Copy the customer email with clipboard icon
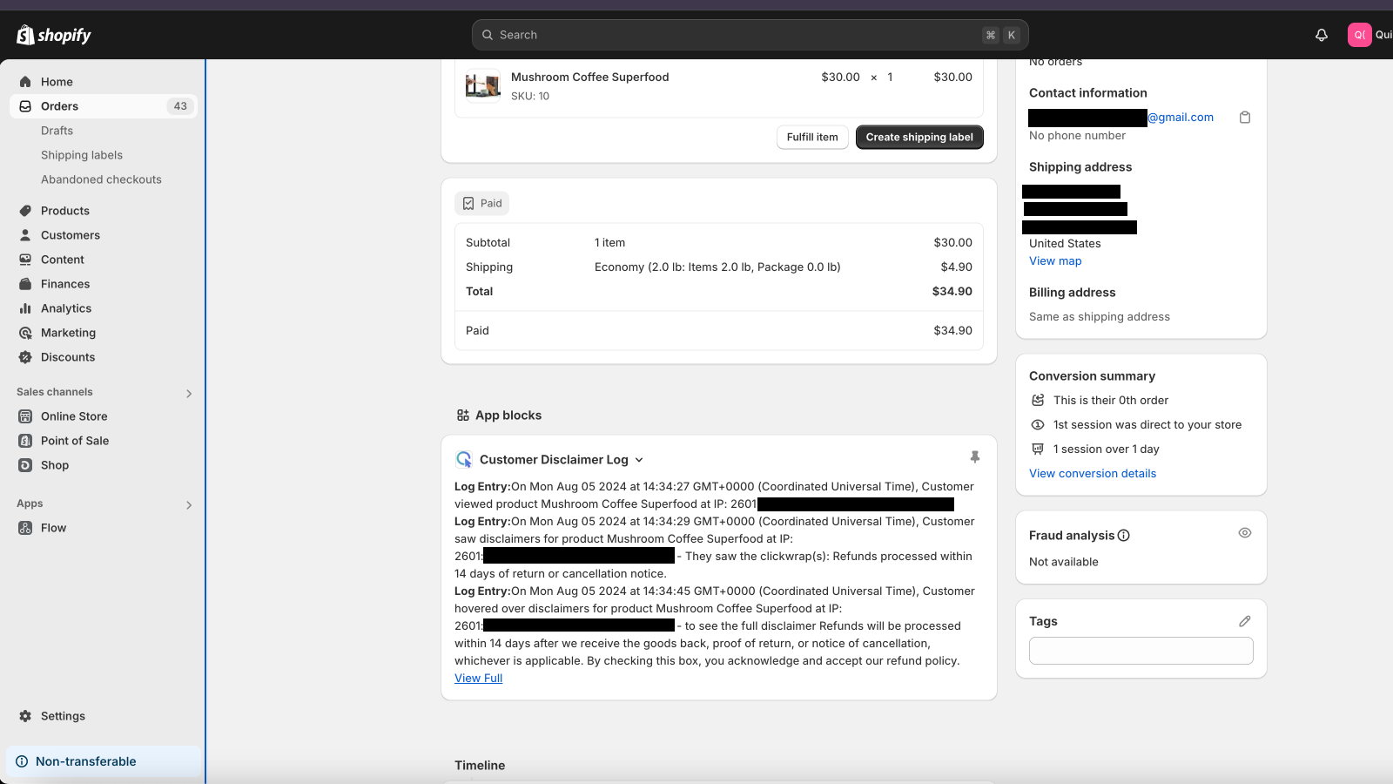This screenshot has height=784, width=1393. point(1245,118)
